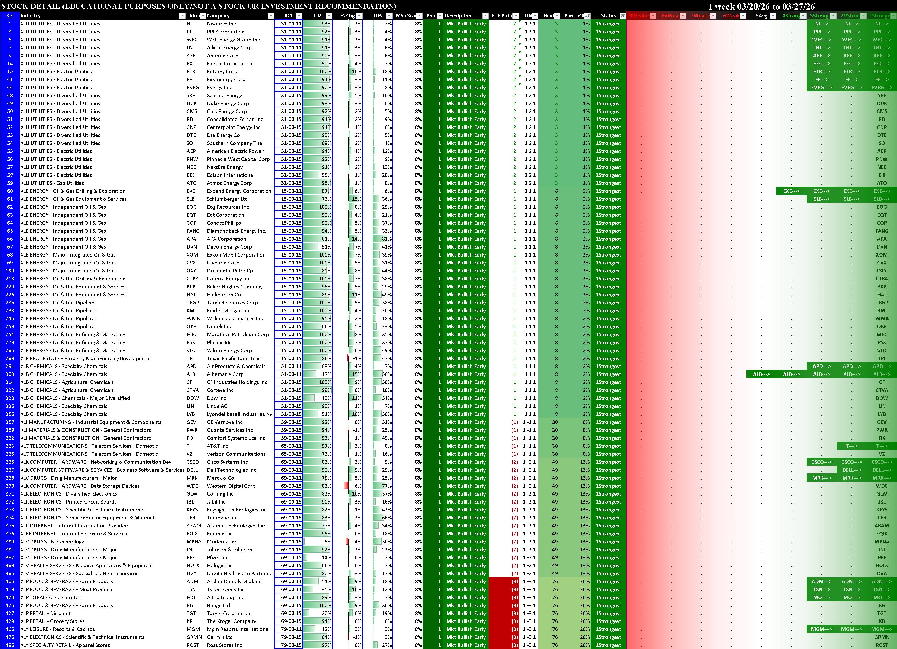This screenshot has height=649, width=897.
Task: Select the Nisource Inc company cell
Action: (221, 24)
